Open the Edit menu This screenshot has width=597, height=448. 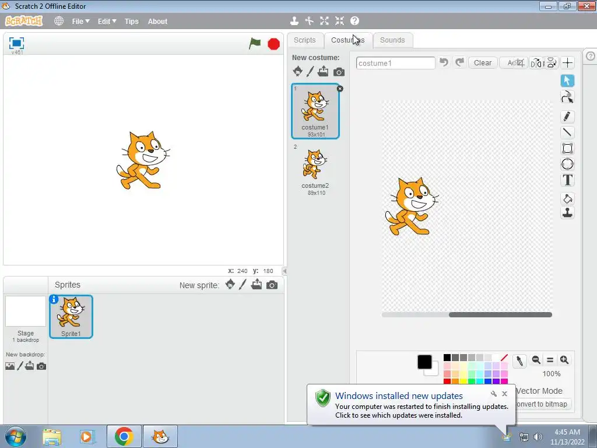107,22
